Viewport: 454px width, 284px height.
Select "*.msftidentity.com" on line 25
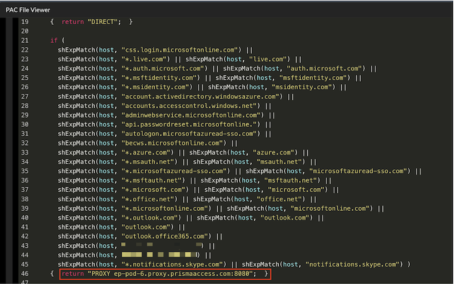pyautogui.click(x=160, y=78)
